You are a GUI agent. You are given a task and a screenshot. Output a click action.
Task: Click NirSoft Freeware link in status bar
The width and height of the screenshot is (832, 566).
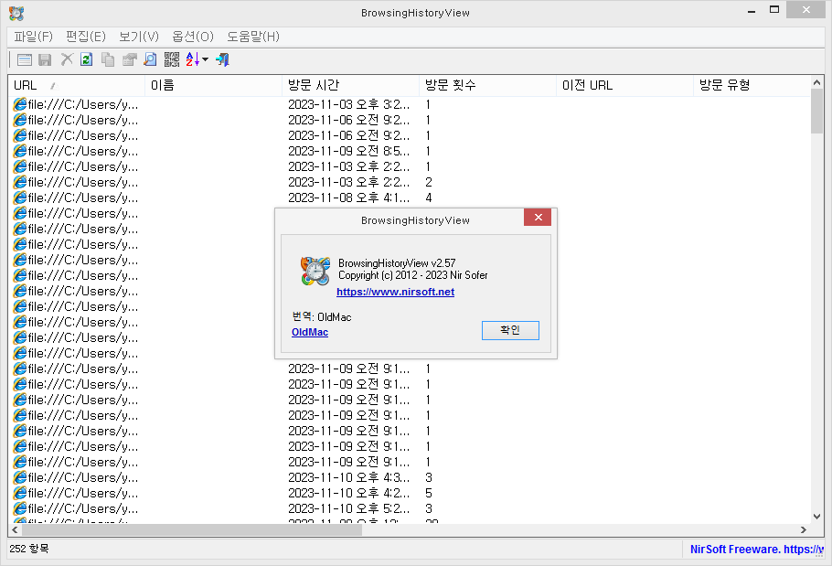(757, 549)
